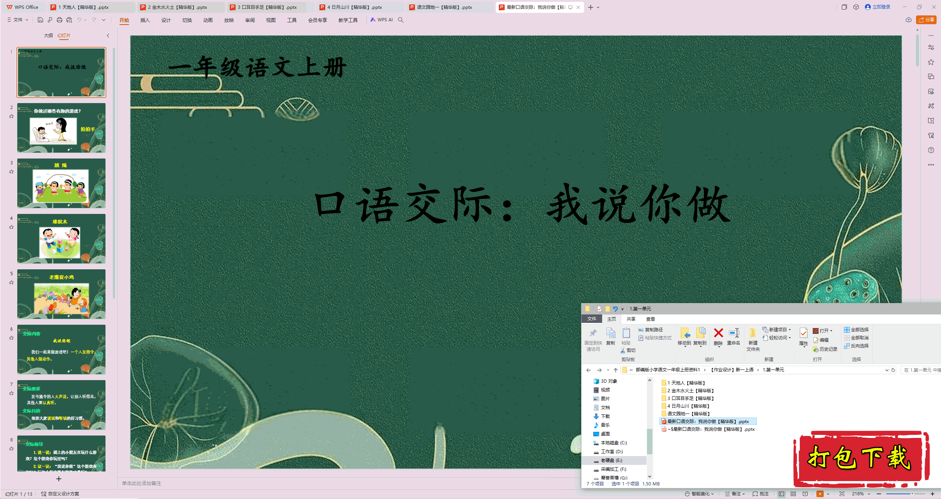Switch panel to 大纲 outline view
Screen dimensions: 941x499
[x=49, y=36]
